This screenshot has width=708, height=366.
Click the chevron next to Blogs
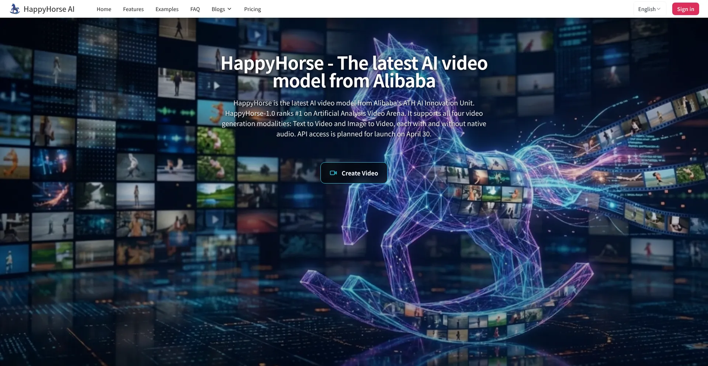coord(229,9)
